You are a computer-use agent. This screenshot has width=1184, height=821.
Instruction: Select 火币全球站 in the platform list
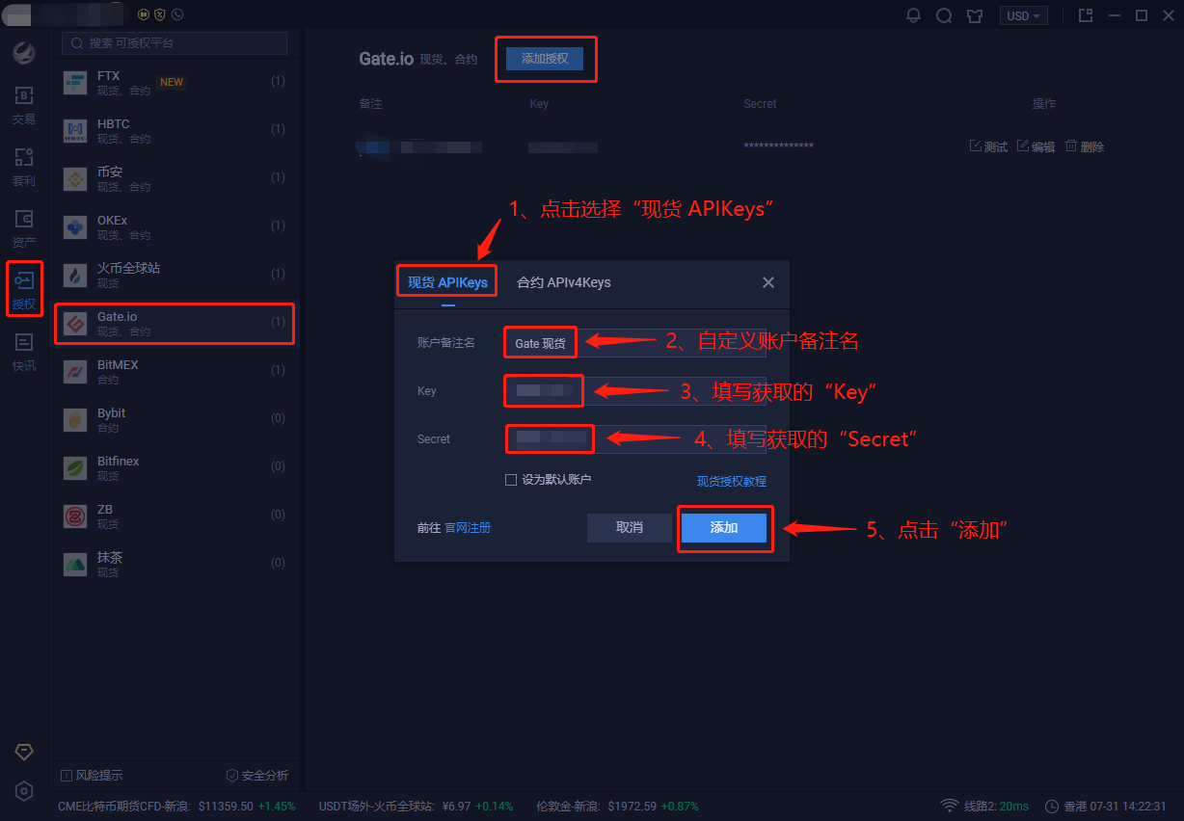pyautogui.click(x=175, y=276)
